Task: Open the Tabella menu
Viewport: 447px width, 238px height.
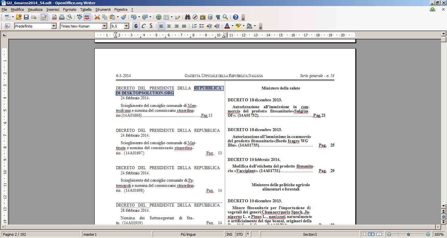Action: click(x=86, y=10)
